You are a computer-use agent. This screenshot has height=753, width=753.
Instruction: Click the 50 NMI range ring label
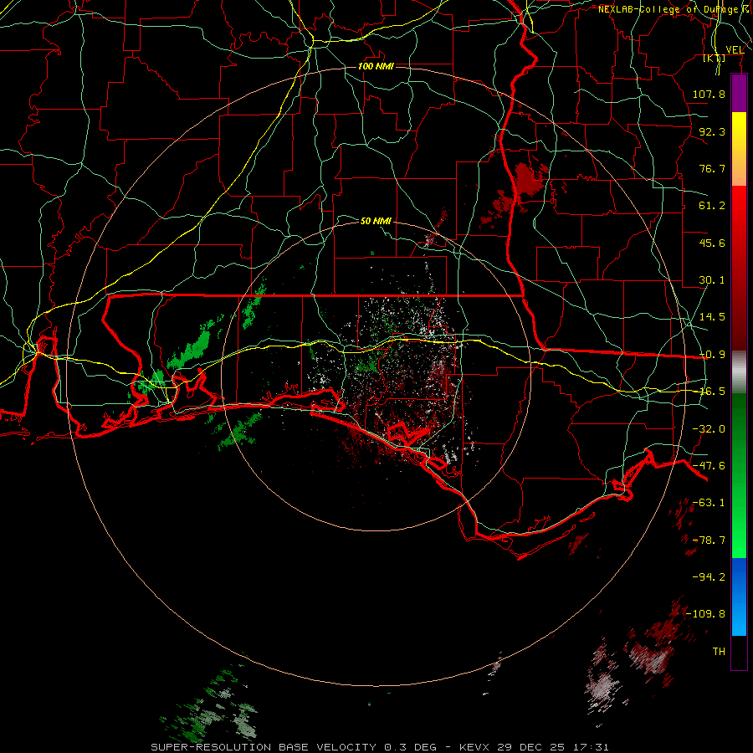tap(376, 221)
